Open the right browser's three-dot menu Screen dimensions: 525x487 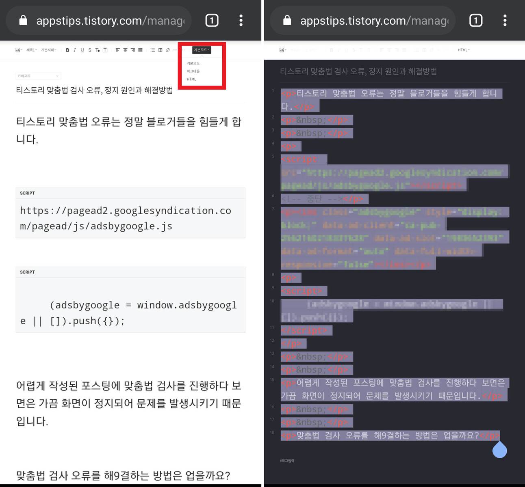pos(505,20)
